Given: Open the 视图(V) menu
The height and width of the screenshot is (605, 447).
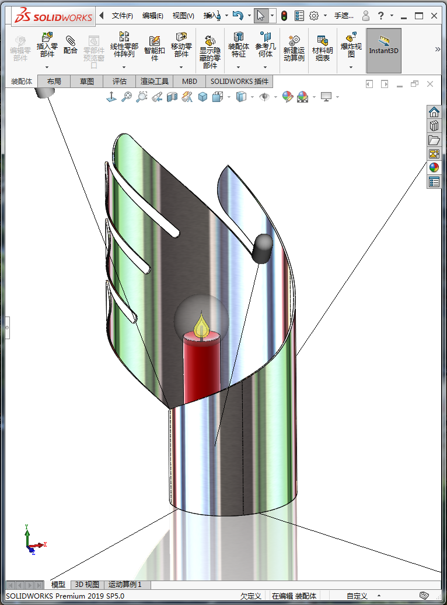Looking at the screenshot, I should click(x=183, y=16).
